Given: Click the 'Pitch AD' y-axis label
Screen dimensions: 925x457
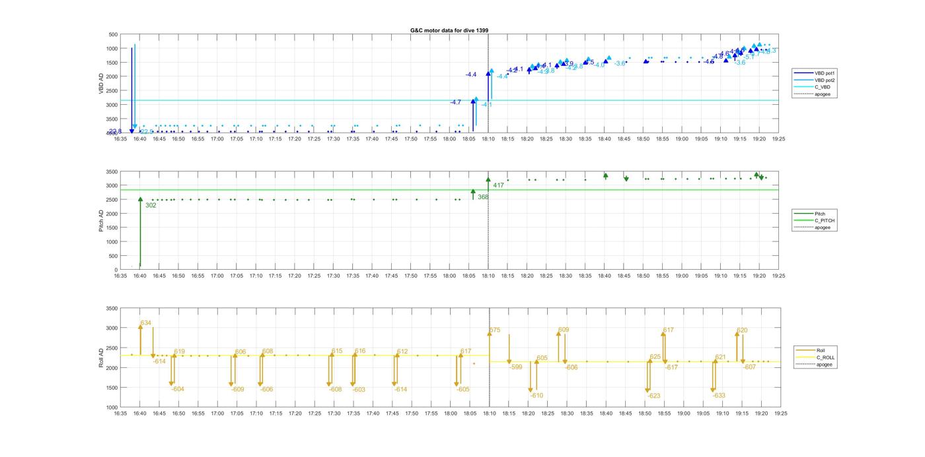Looking at the screenshot, I should (x=102, y=220).
